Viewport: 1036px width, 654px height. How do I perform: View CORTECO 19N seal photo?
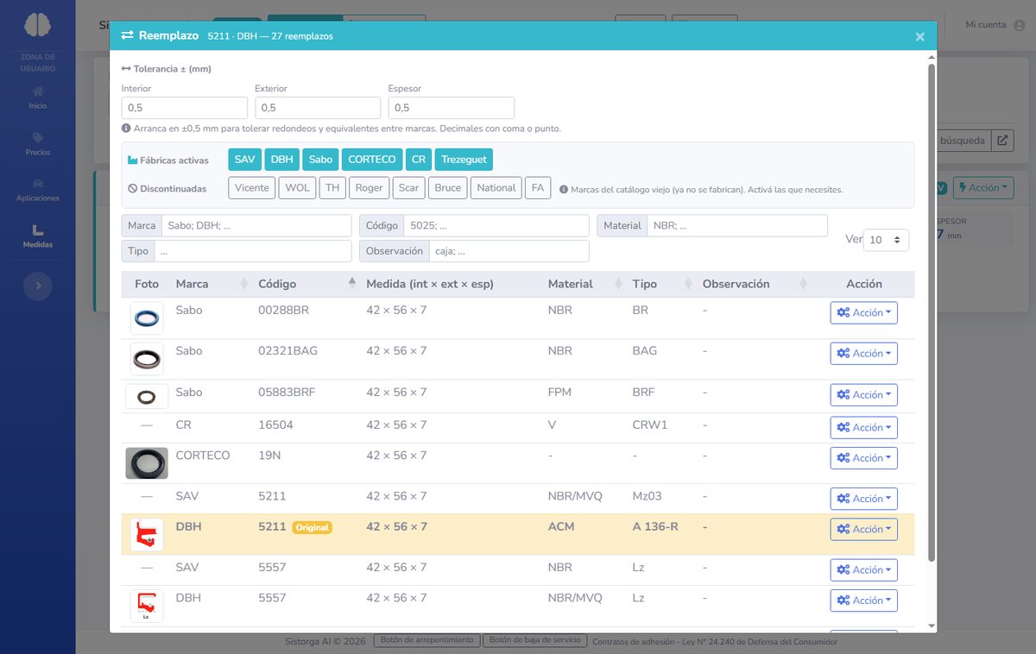click(147, 463)
